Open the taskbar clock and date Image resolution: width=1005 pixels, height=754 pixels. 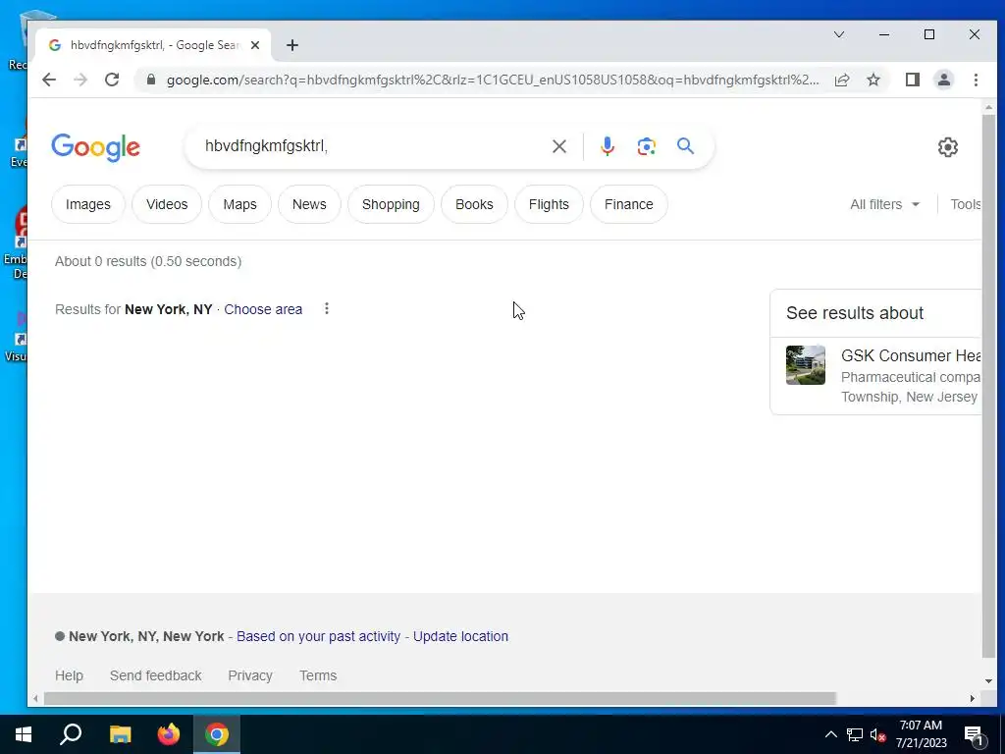pyautogui.click(x=921, y=734)
